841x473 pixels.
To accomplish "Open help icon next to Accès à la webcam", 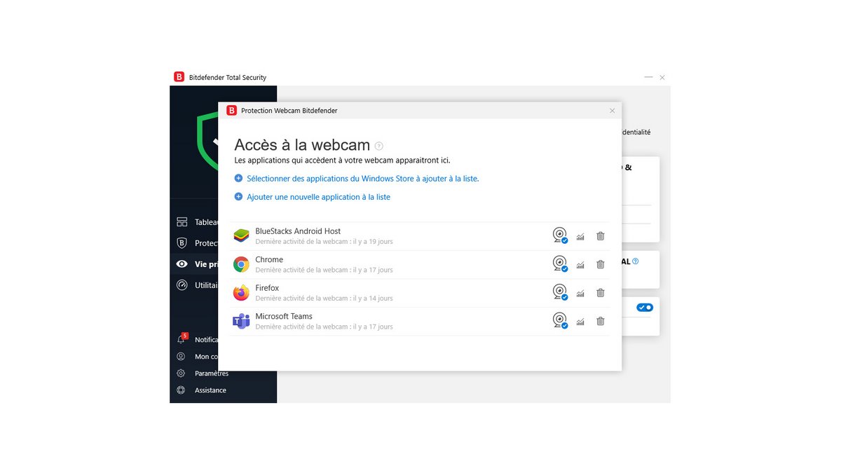I will (x=379, y=146).
